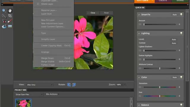Screen dimensions: 190x107
Task: Open Hue preview grid
Action: click(x=140, y=96)
